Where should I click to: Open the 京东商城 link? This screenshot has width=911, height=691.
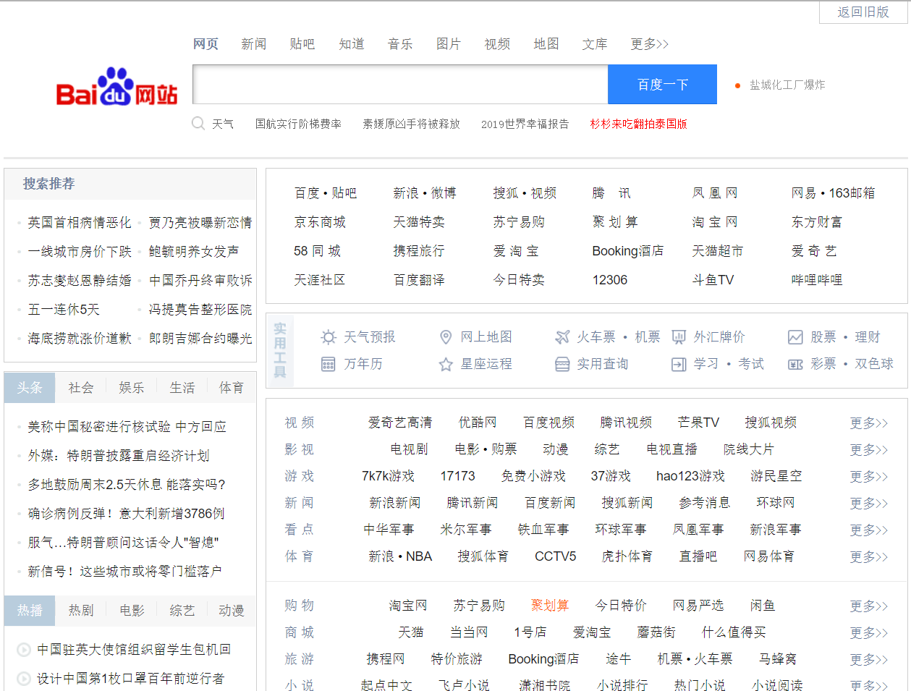(x=319, y=222)
